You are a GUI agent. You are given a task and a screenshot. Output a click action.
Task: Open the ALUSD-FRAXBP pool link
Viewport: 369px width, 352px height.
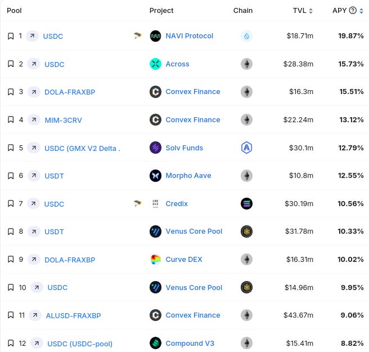tap(74, 315)
